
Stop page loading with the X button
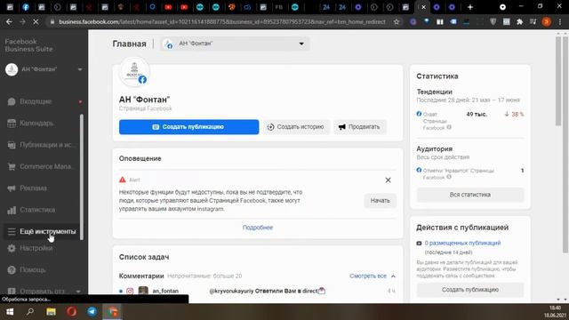click(x=36, y=21)
